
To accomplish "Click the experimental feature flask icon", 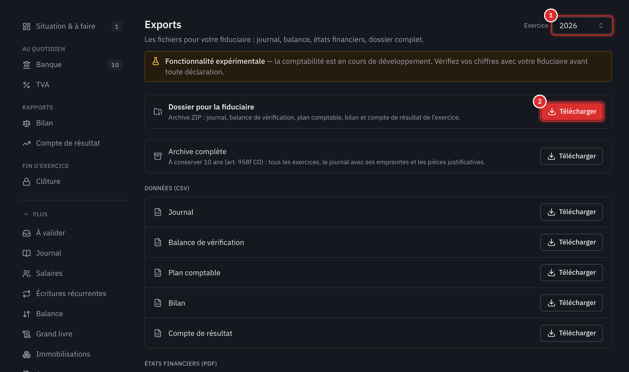I will [x=156, y=61].
